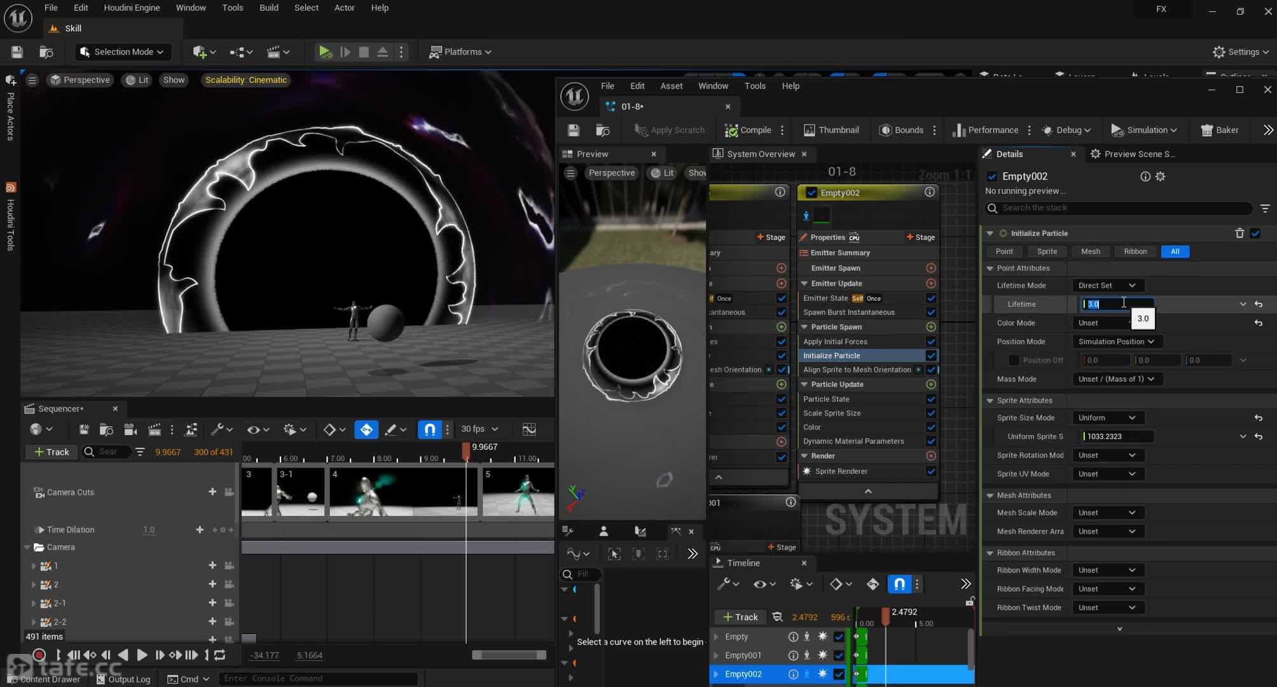This screenshot has width=1277, height=687.
Task: Open Selection Mode dropdown
Action: click(x=122, y=52)
